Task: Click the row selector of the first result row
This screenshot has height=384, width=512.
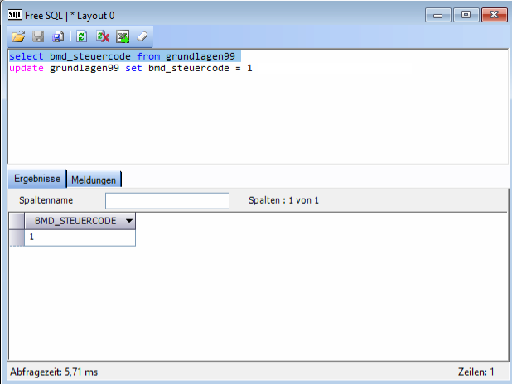Action: pos(17,238)
